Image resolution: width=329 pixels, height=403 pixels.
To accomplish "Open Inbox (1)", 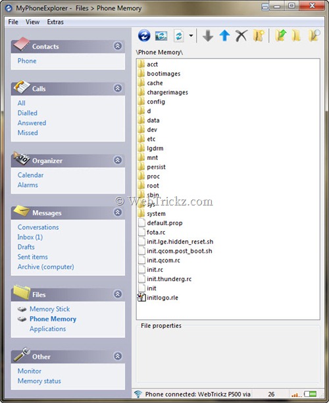I will click(30, 237).
